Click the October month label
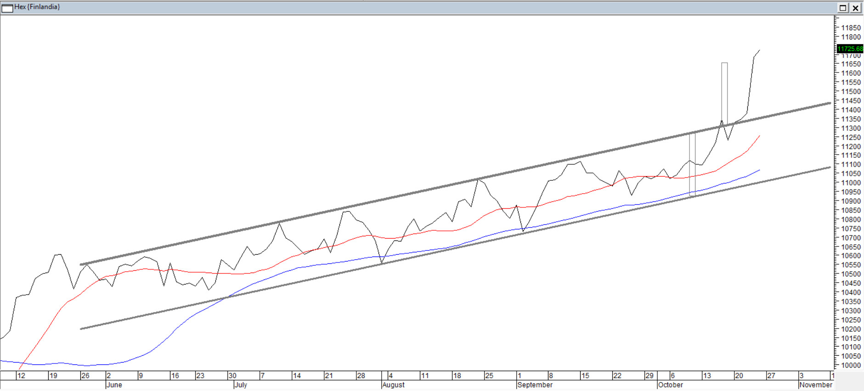The width and height of the screenshot is (864, 391). click(670, 385)
